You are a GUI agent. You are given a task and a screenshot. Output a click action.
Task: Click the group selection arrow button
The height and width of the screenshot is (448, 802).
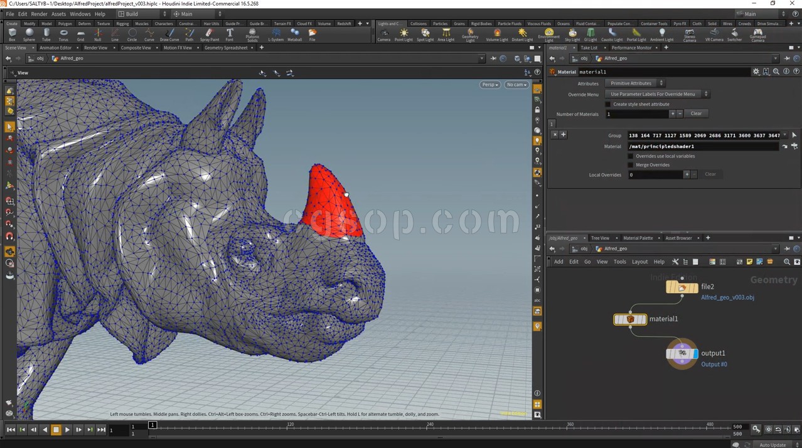click(x=794, y=135)
